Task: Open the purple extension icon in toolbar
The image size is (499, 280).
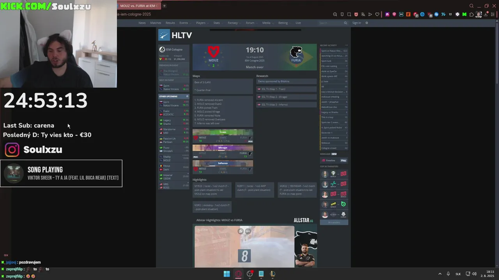Action: coord(387,14)
